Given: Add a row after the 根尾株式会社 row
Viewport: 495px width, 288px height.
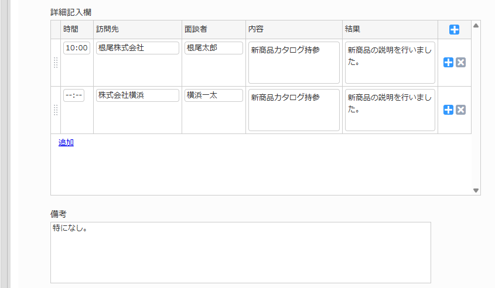Looking at the screenshot, I should pos(449,63).
